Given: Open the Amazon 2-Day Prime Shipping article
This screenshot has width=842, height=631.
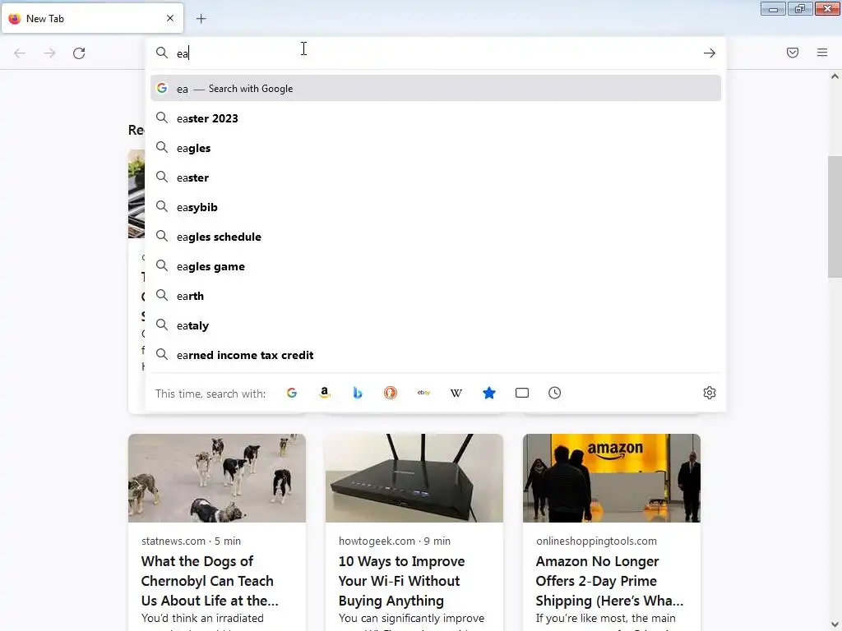Looking at the screenshot, I should 609,581.
